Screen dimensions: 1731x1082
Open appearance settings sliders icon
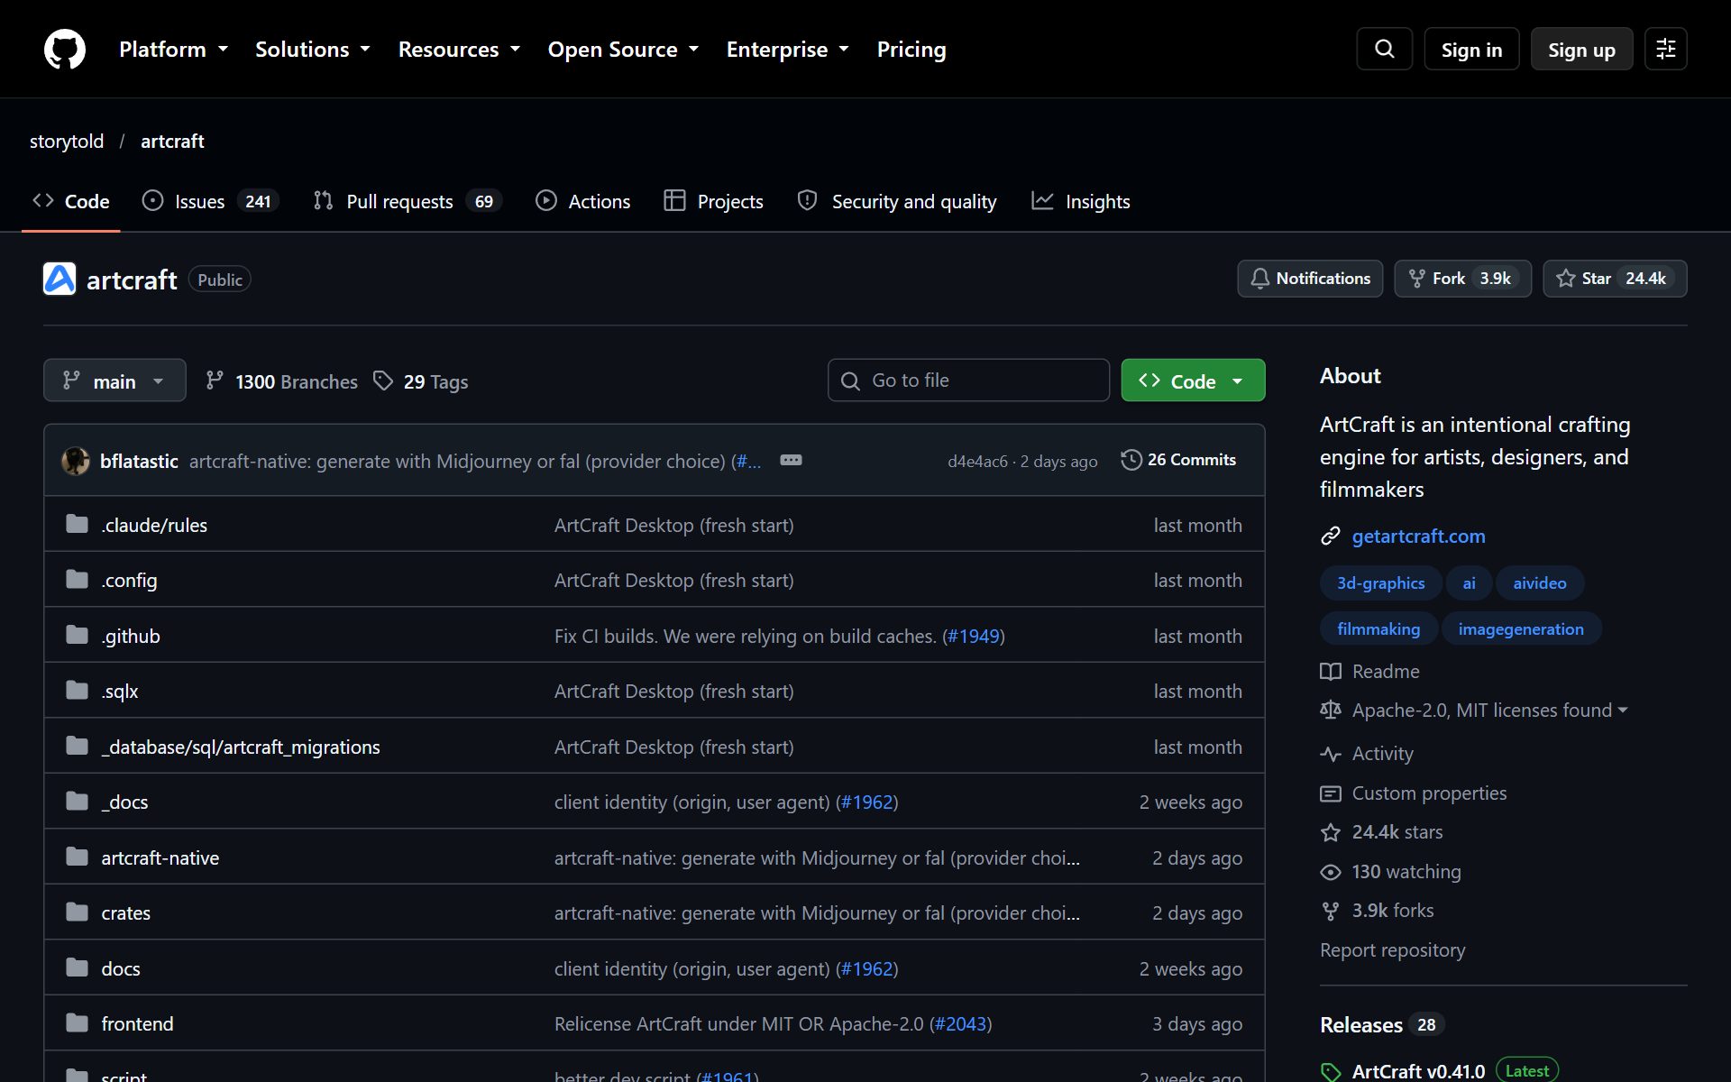point(1665,49)
